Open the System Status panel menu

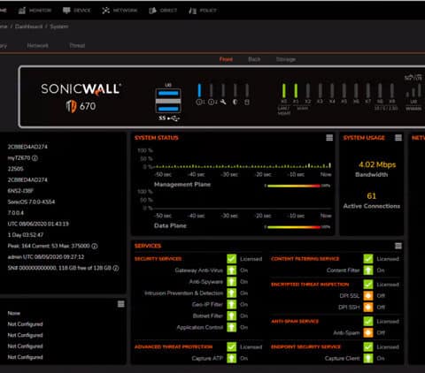point(329,138)
